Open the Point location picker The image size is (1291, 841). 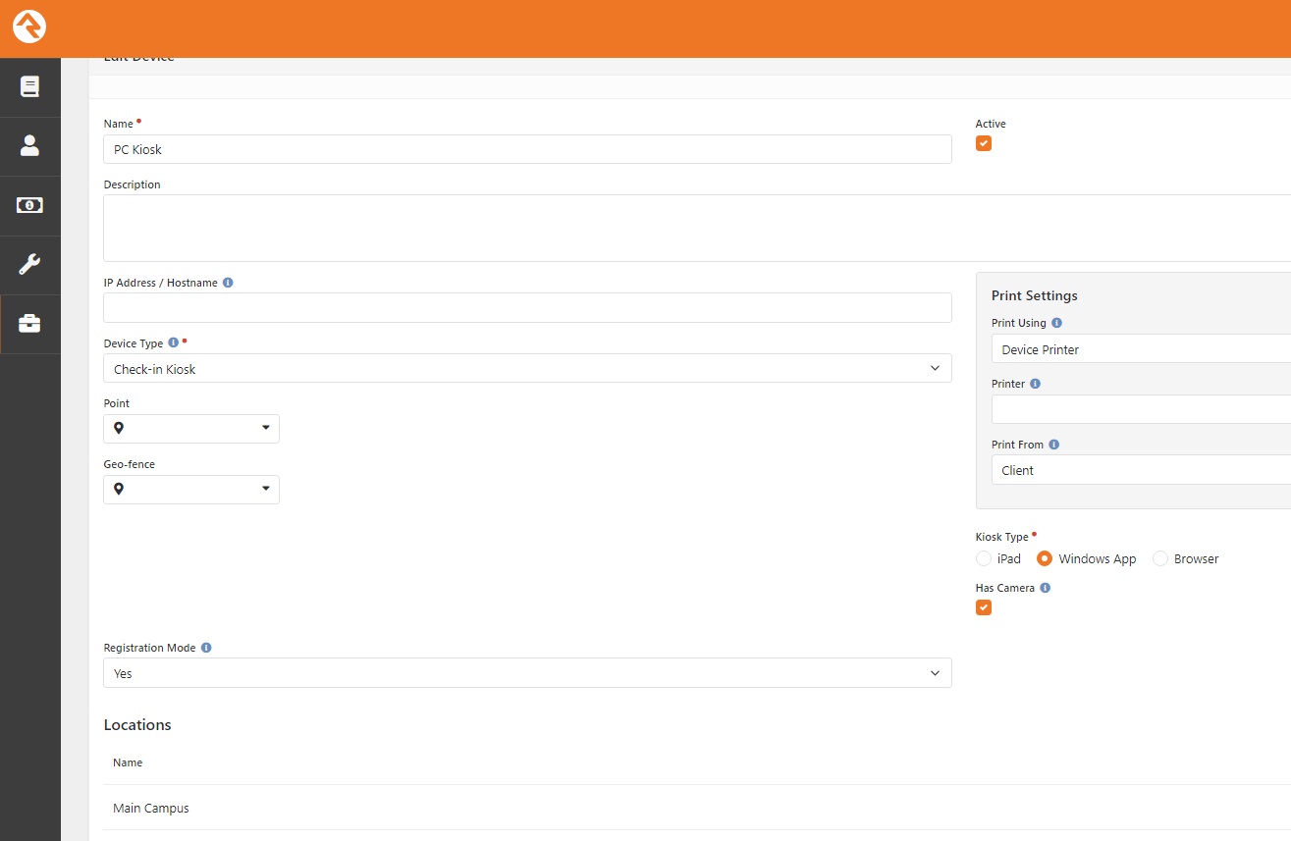(x=191, y=429)
